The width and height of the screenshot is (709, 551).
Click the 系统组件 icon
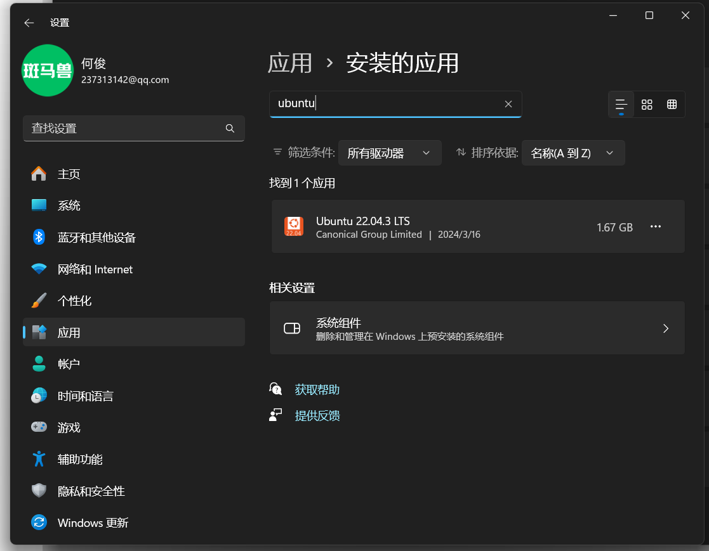point(291,328)
